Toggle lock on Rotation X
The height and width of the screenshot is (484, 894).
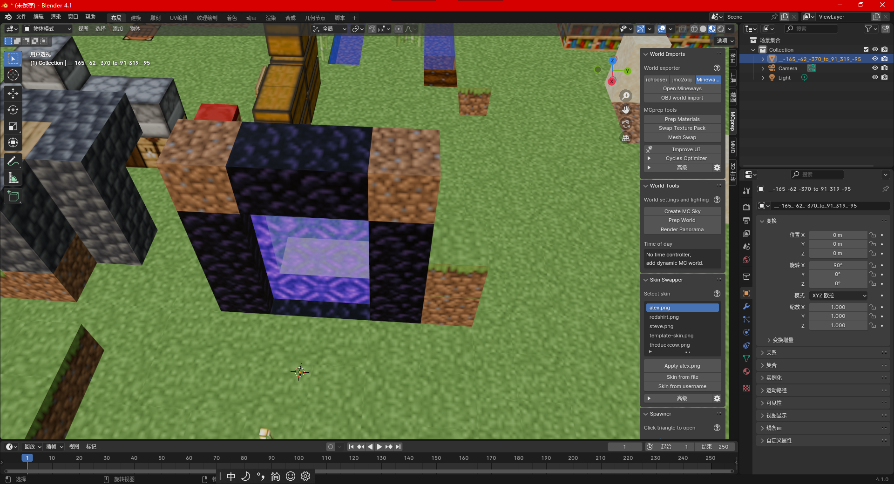pyautogui.click(x=873, y=265)
